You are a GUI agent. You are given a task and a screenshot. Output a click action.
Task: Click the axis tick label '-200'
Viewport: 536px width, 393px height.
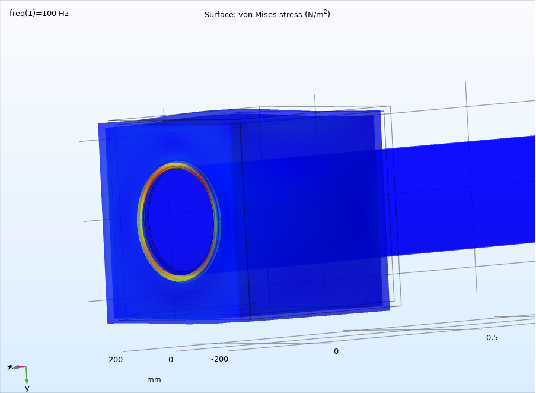[219, 359]
